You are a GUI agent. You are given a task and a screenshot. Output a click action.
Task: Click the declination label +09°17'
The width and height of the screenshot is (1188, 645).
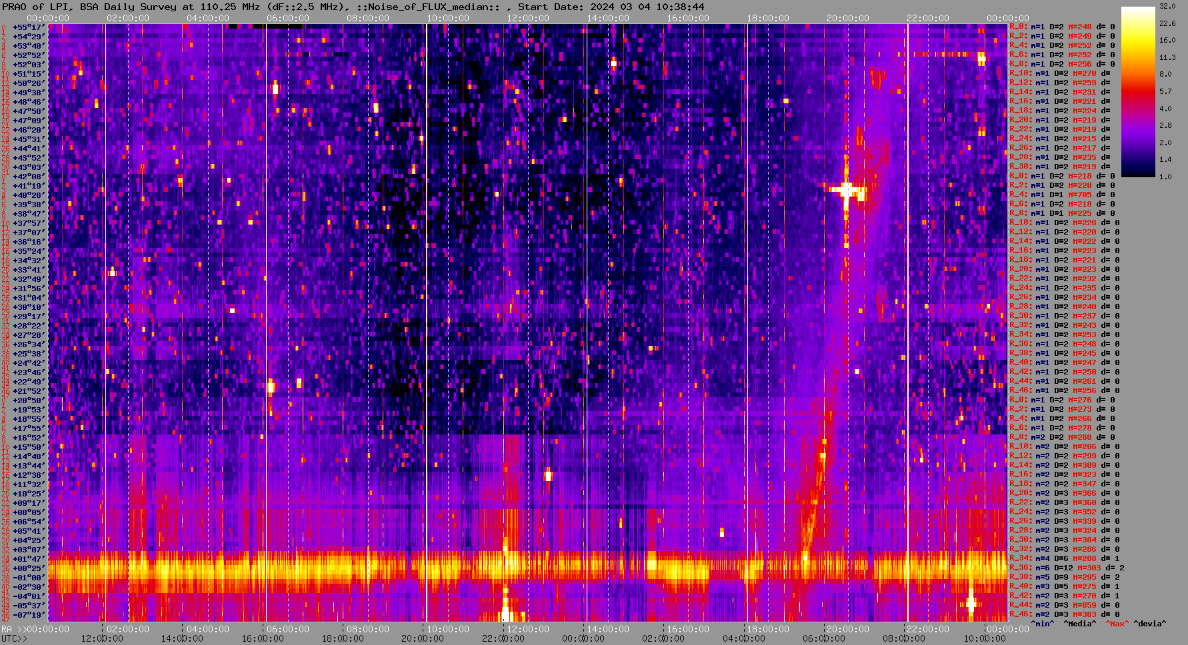(x=29, y=503)
